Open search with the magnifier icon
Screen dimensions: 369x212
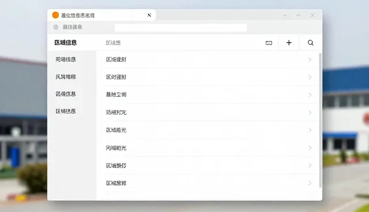(311, 43)
